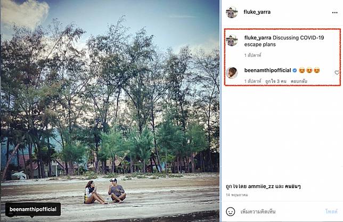
Task: Show other likers via คนอื่นๆ
Action: [x=293, y=186]
